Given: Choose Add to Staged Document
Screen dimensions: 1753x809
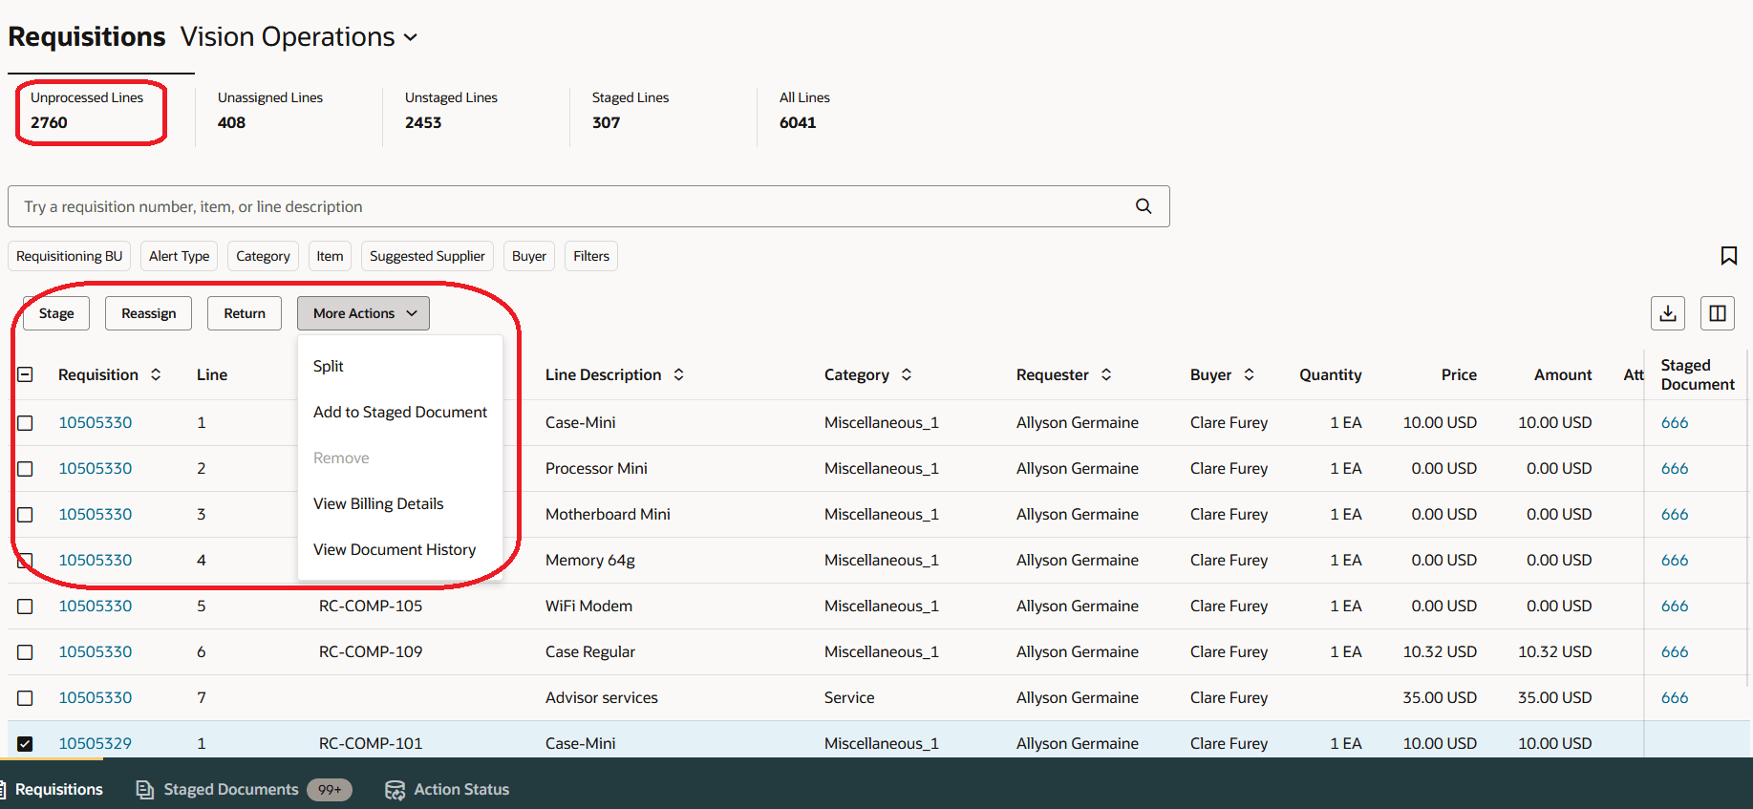Looking at the screenshot, I should click(x=400, y=412).
